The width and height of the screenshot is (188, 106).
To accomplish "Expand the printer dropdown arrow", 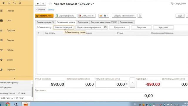I will pos(108,16).
